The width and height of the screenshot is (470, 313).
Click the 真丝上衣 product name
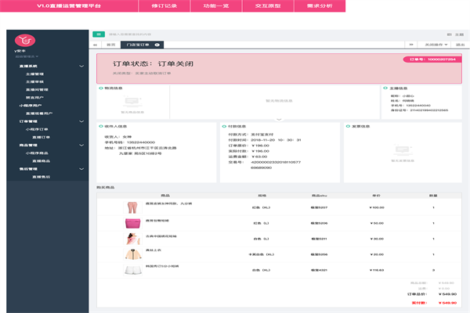[x=154, y=250]
